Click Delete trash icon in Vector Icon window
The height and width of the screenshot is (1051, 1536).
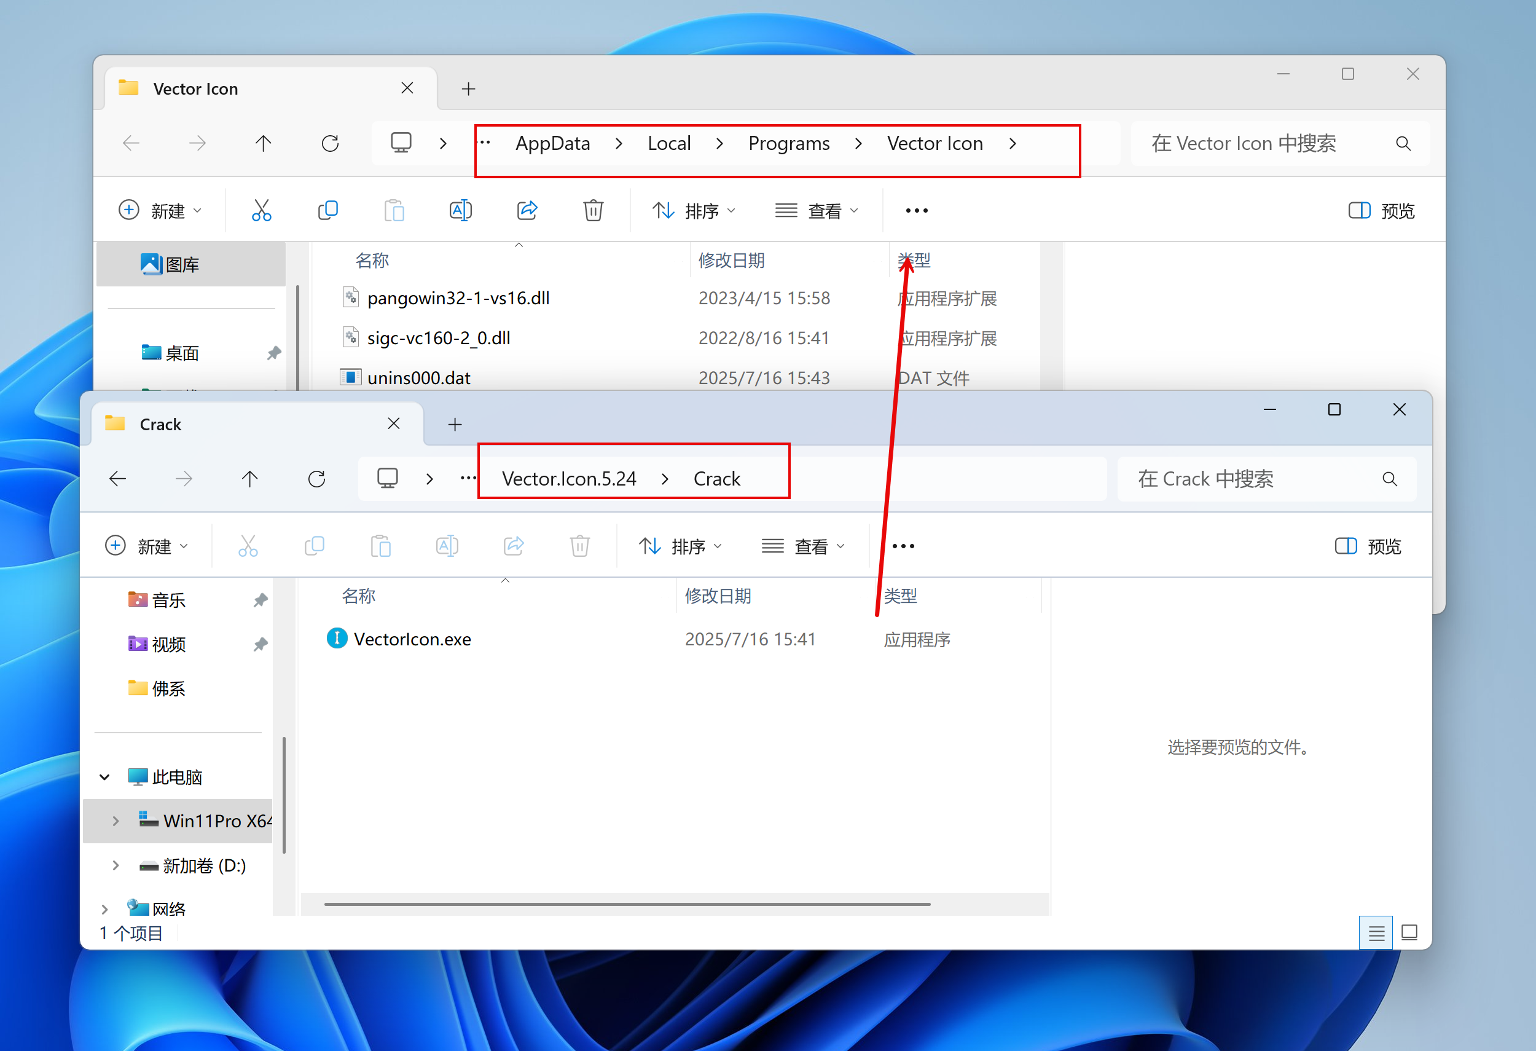click(x=593, y=211)
